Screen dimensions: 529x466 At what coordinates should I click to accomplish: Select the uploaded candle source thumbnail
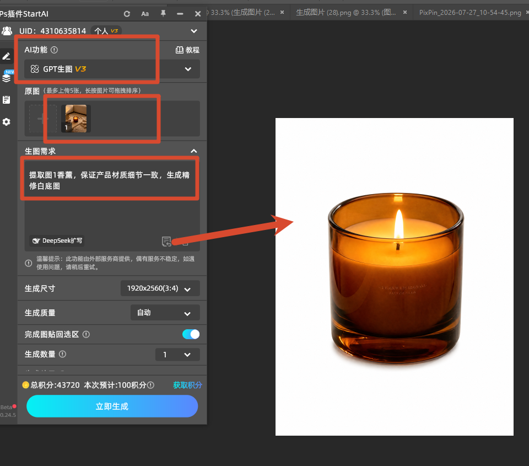[76, 119]
